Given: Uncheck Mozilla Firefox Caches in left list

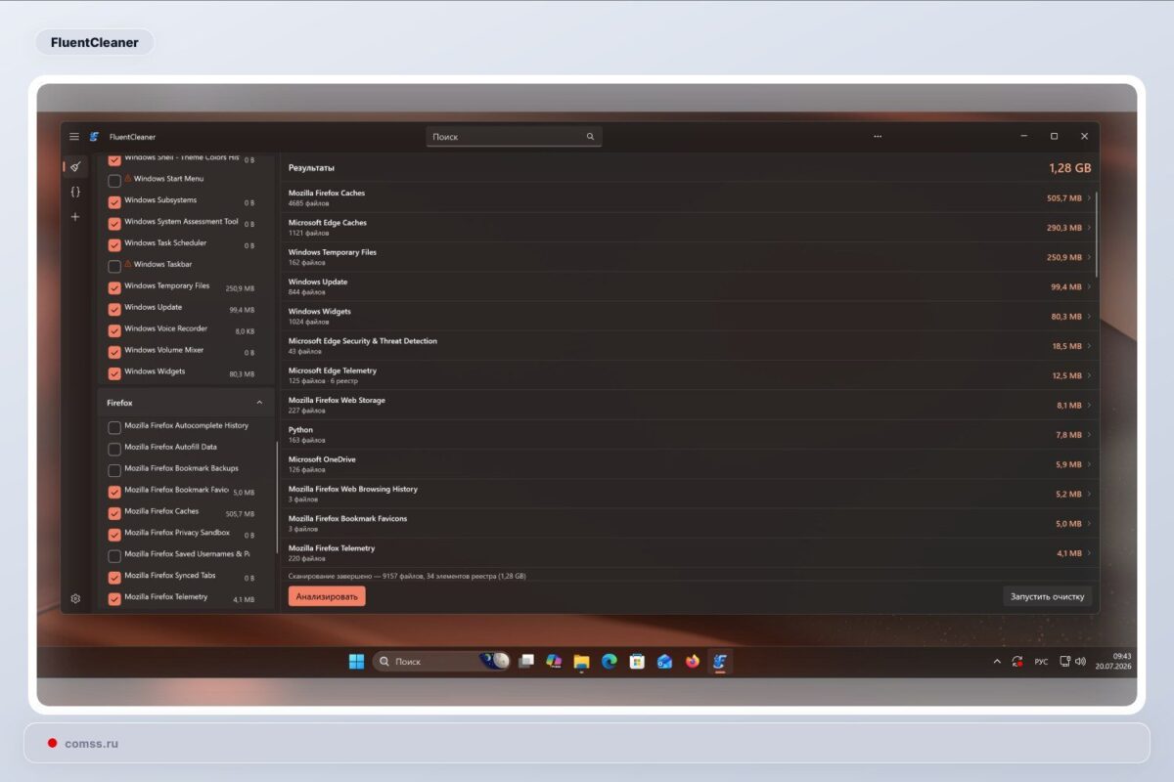Looking at the screenshot, I should 114,513.
